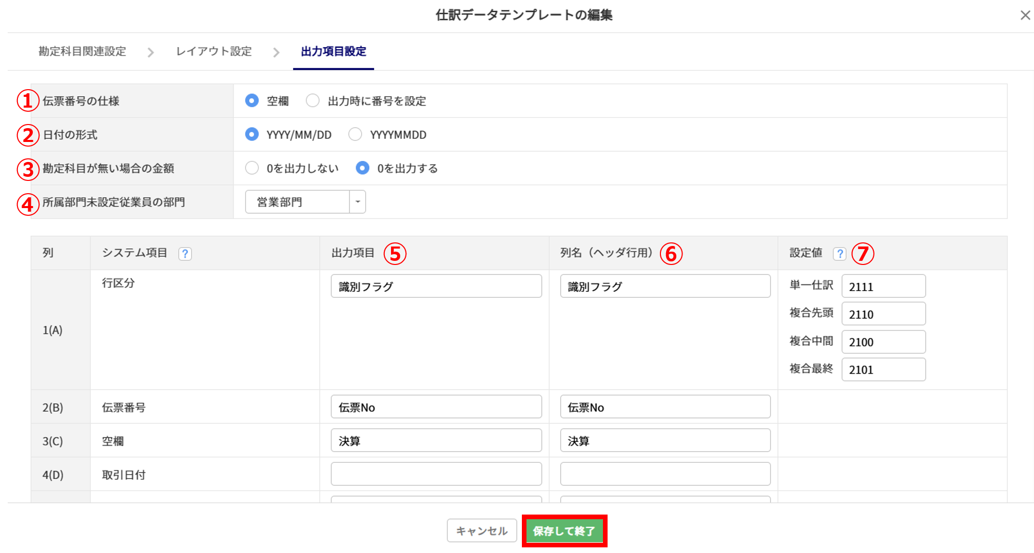Select 空欄 for 伝票番号の仕様
This screenshot has height=553, width=1034.
[251, 101]
